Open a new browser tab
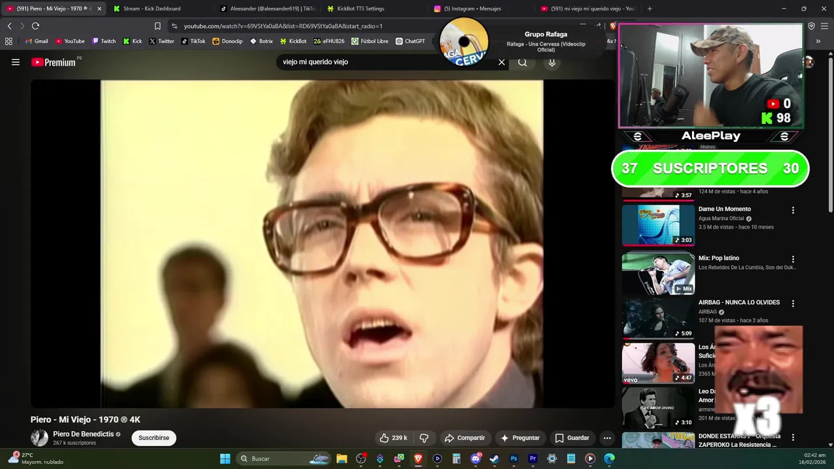 [650, 8]
